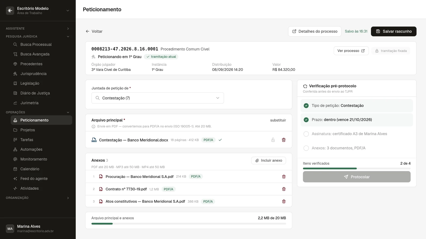Viewport: 426px width, 239px height.
Task: Click Salvar rascunho
Action: 394,31
